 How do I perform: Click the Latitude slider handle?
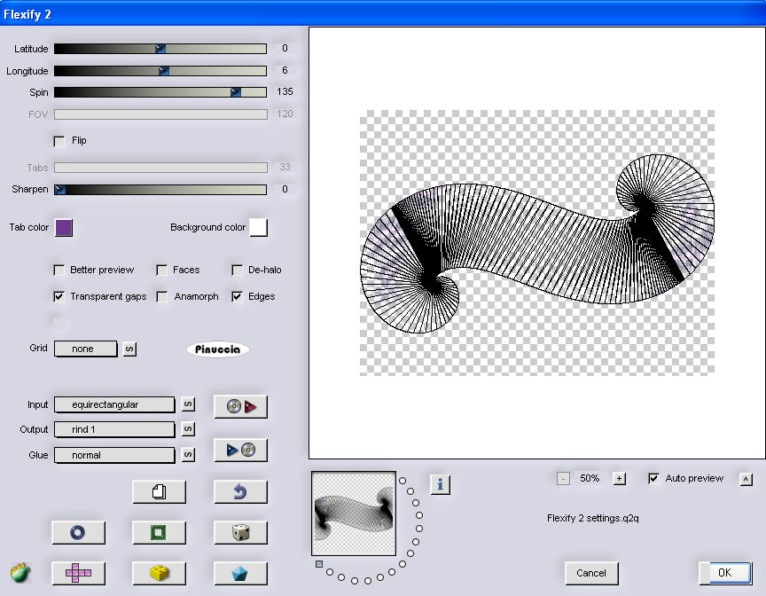(x=160, y=49)
